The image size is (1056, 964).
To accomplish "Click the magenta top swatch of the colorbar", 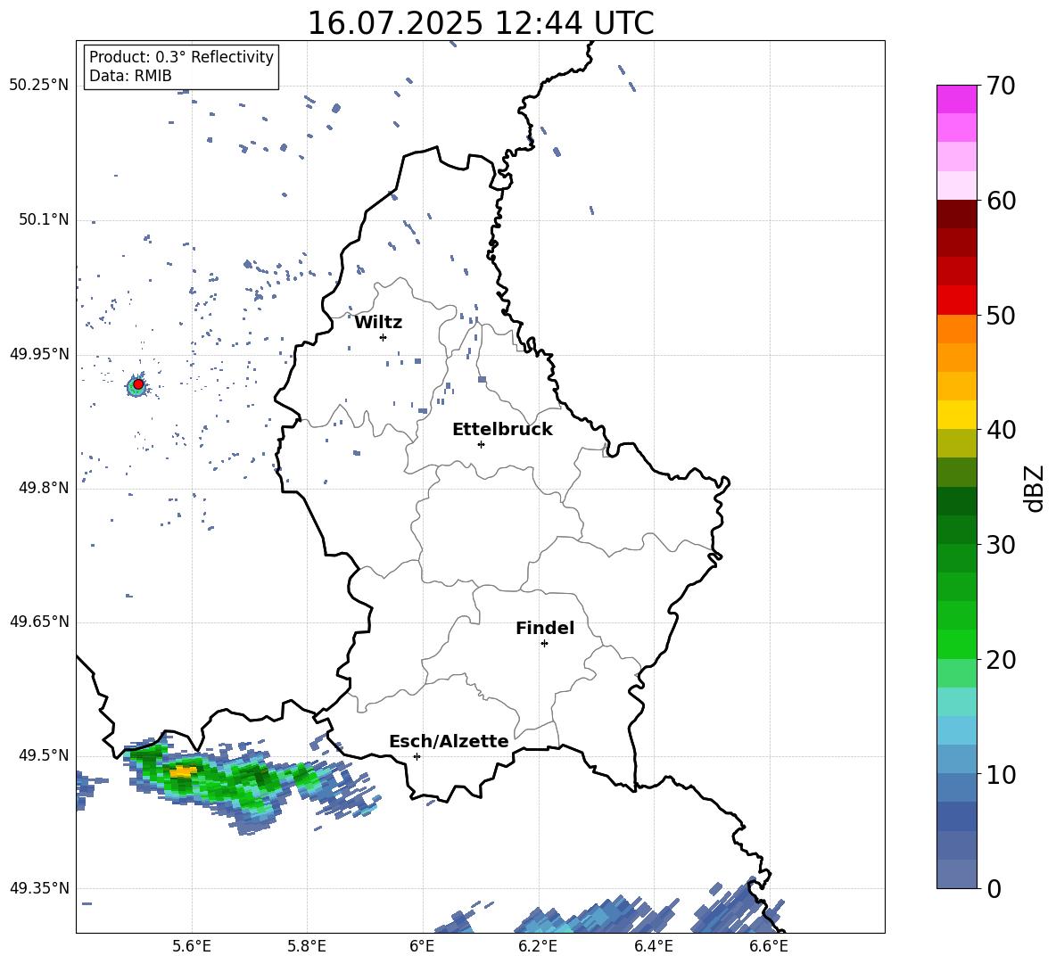I will pyautogui.click(x=956, y=100).
